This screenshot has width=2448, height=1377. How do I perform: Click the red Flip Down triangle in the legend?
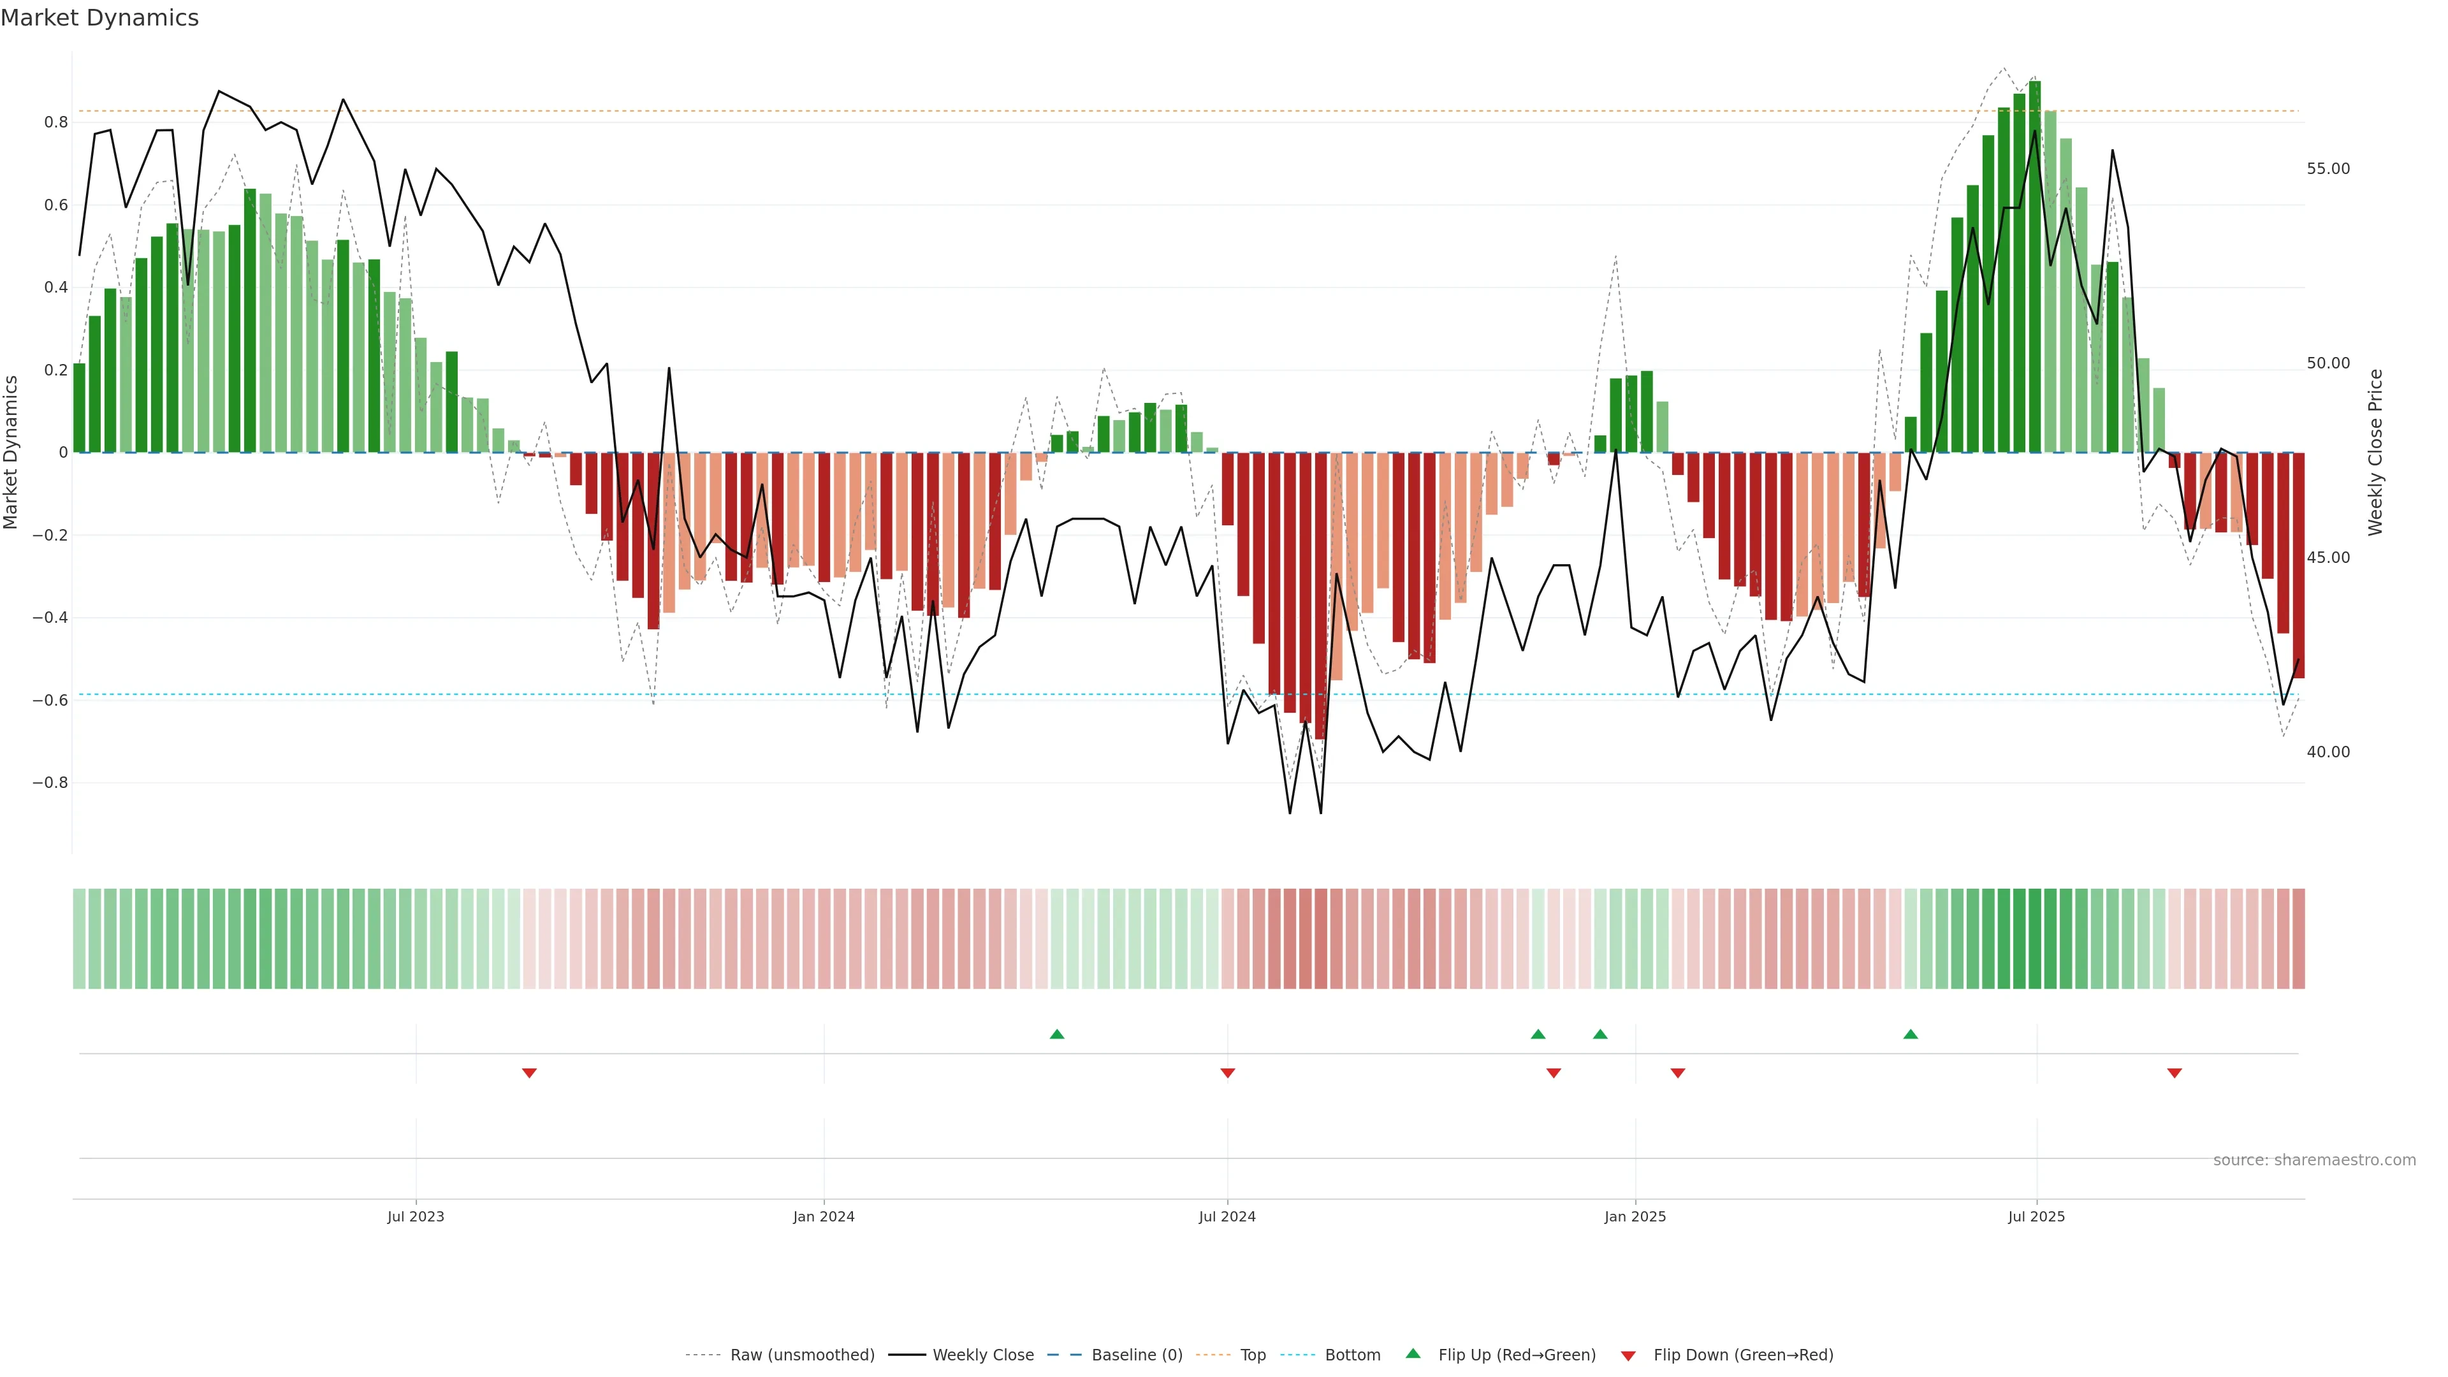tap(1628, 1356)
